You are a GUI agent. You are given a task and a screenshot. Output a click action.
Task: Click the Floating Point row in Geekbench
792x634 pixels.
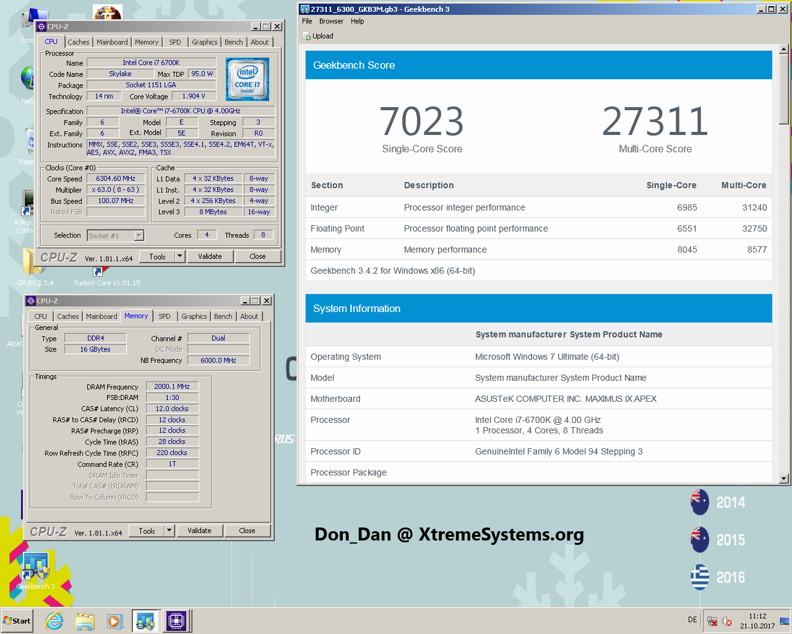(538, 228)
